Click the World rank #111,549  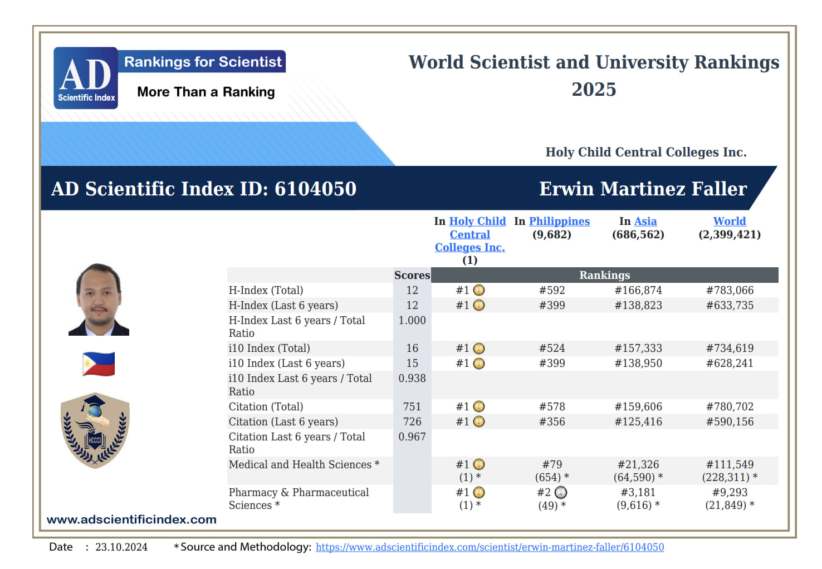point(730,464)
